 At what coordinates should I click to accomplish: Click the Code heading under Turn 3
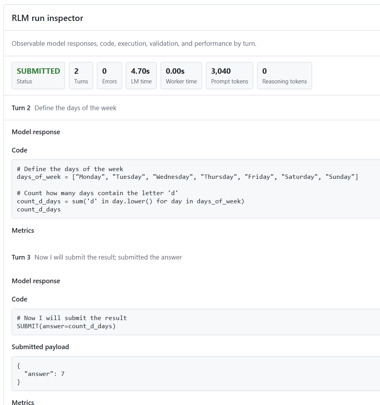click(x=19, y=299)
